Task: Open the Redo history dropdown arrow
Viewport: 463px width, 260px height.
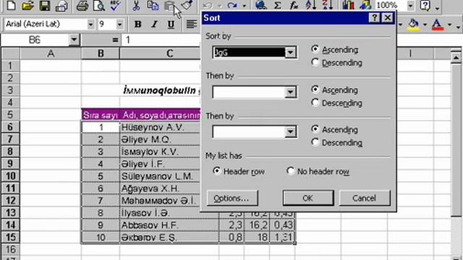Action: click(245, 5)
